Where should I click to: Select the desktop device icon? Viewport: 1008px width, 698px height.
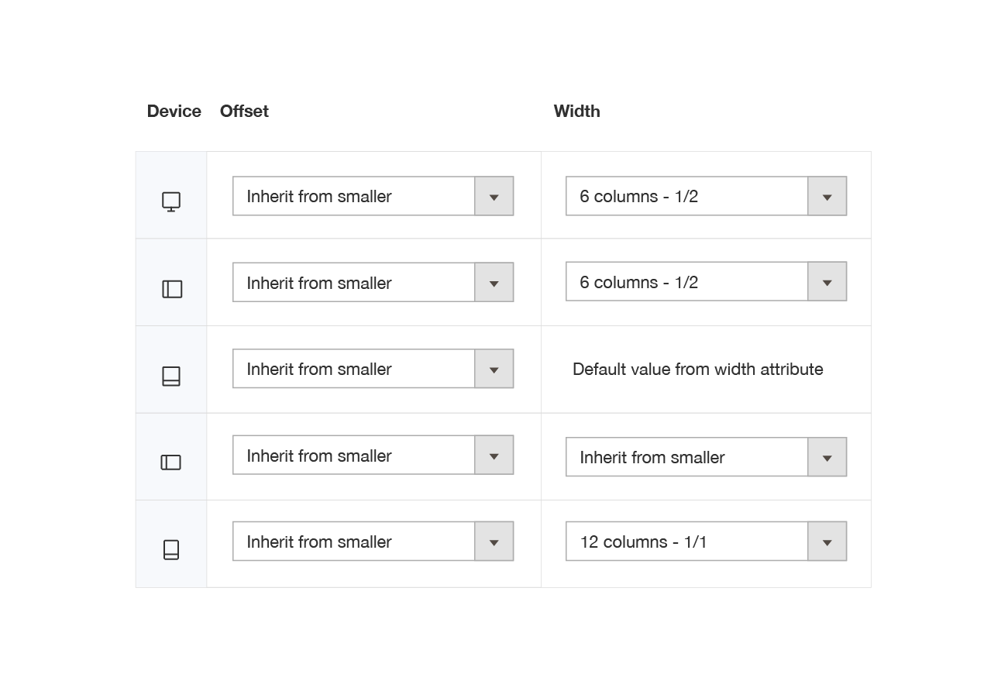coord(171,200)
